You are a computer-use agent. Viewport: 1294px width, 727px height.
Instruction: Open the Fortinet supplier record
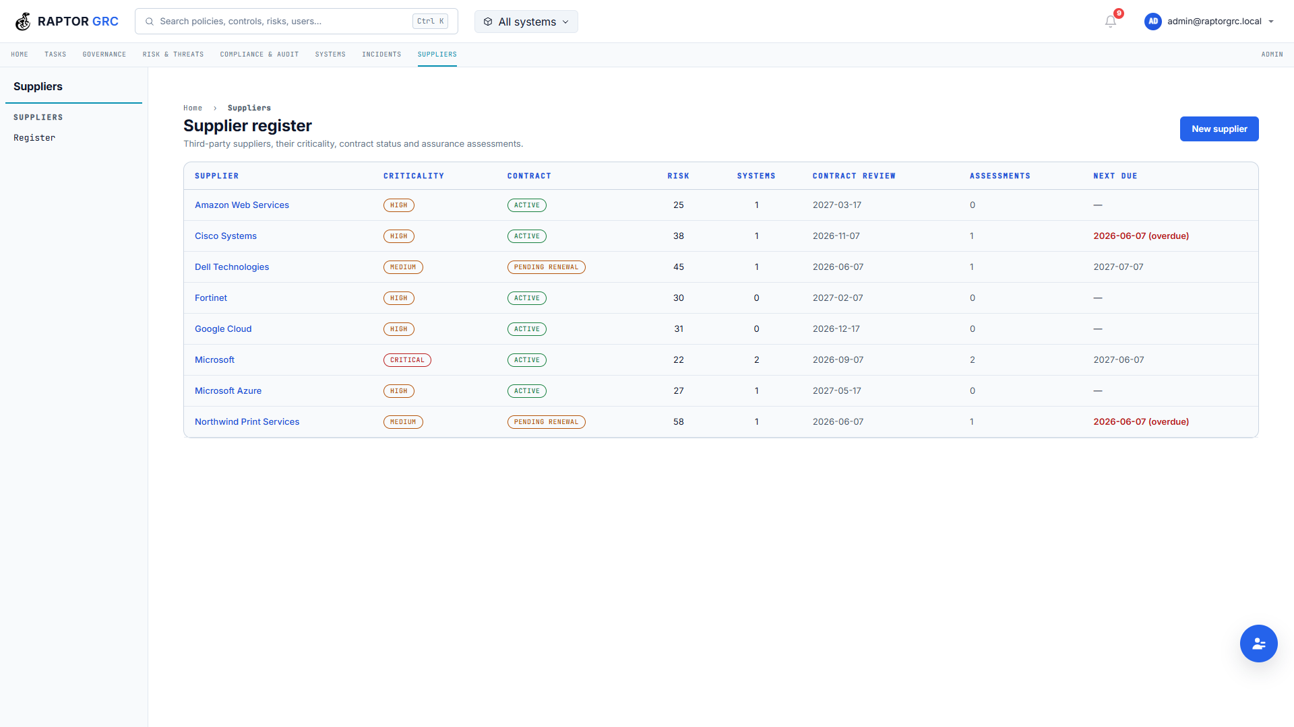(211, 298)
